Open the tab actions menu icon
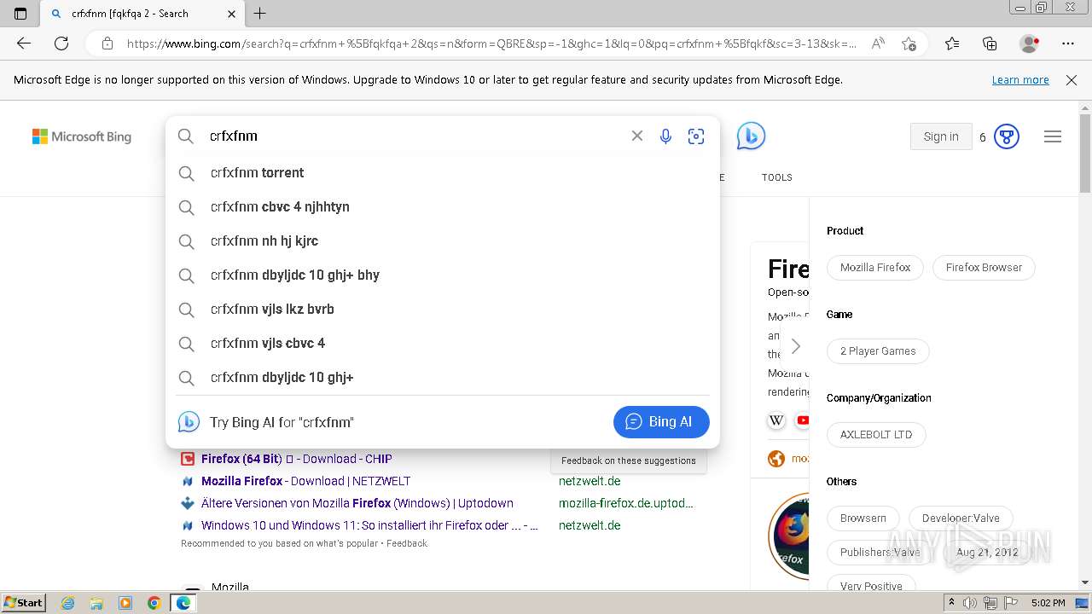 coord(20,14)
